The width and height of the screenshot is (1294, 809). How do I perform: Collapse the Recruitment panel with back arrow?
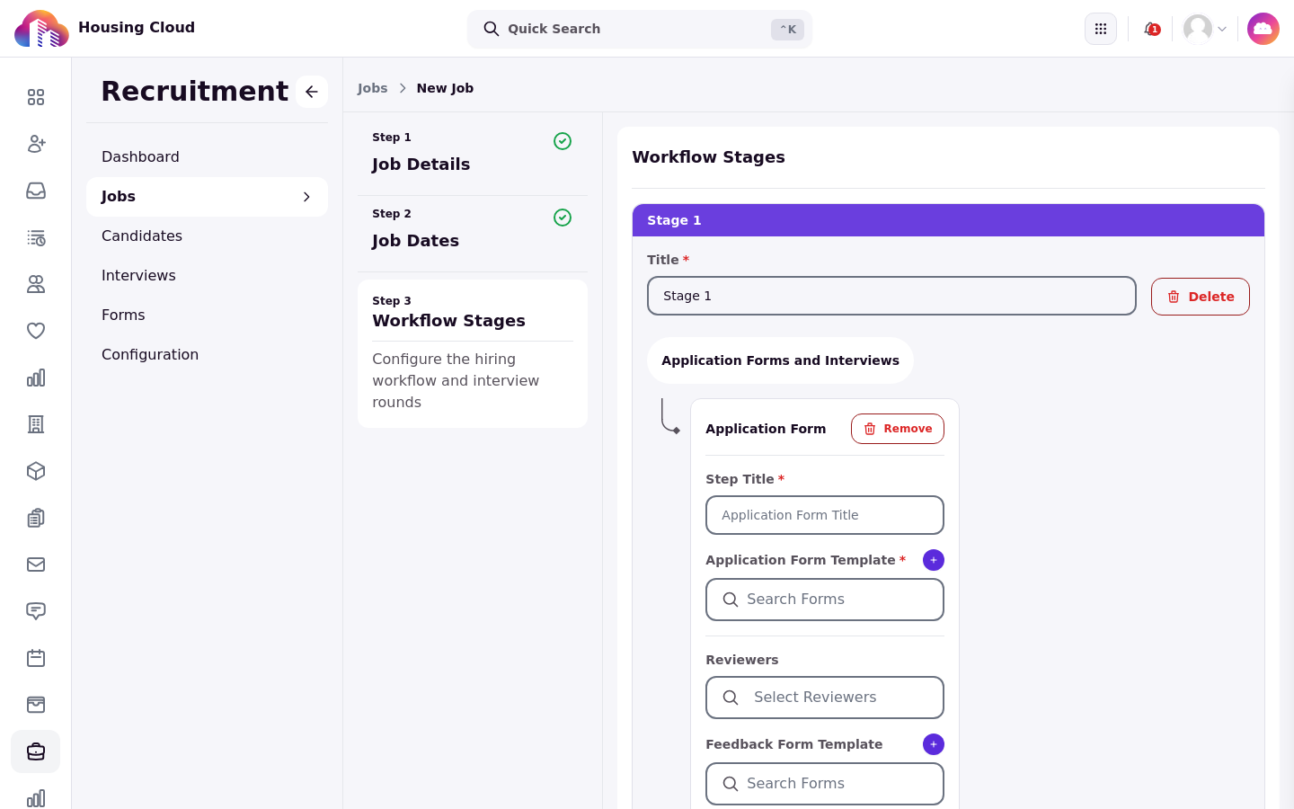click(x=312, y=92)
